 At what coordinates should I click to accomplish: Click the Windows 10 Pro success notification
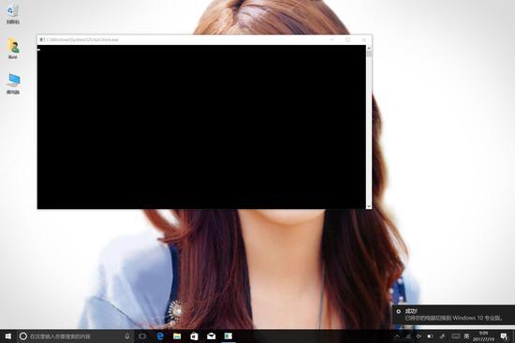click(x=453, y=315)
